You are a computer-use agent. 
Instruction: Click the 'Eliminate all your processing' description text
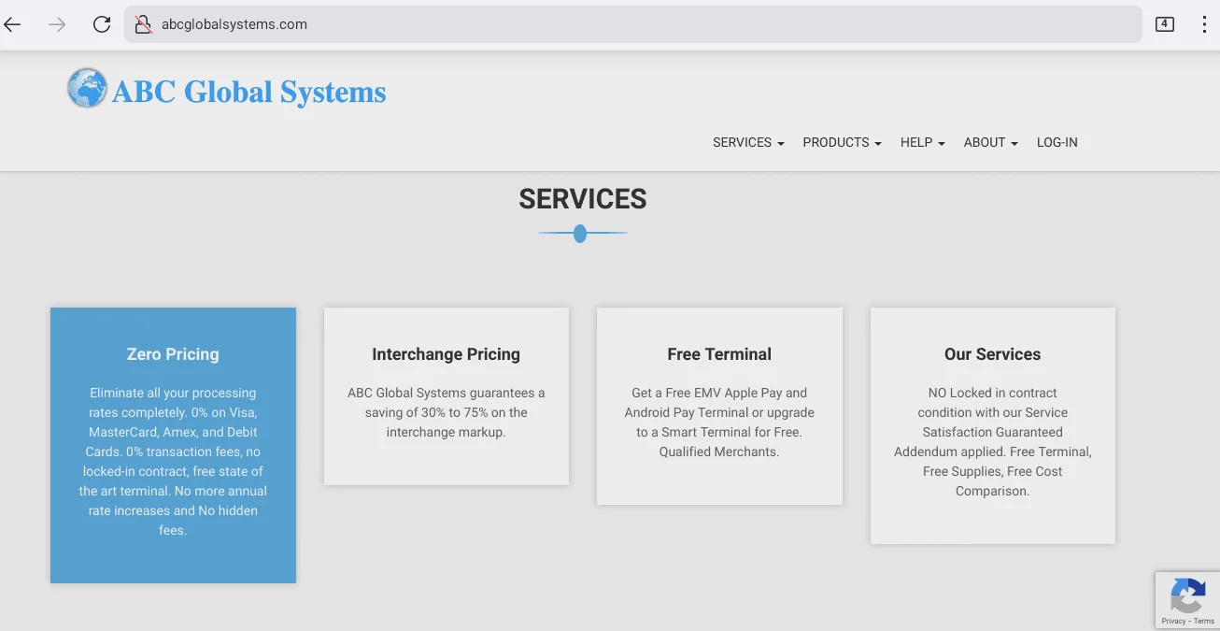pyautogui.click(x=173, y=393)
